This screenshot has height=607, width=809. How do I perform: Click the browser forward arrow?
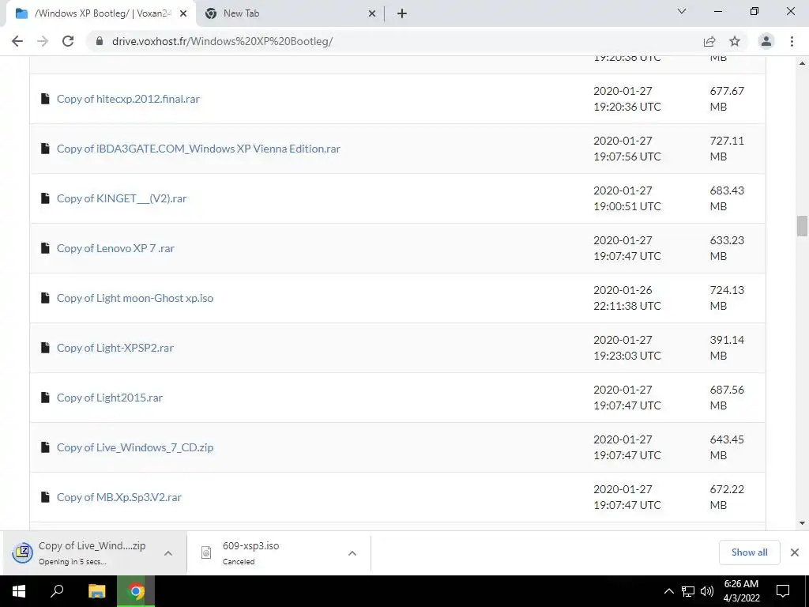43,41
